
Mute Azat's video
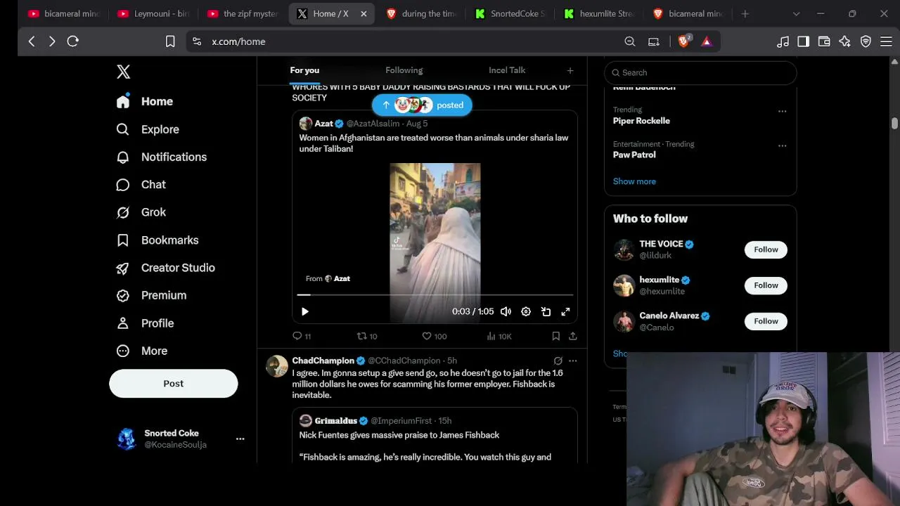tap(506, 311)
